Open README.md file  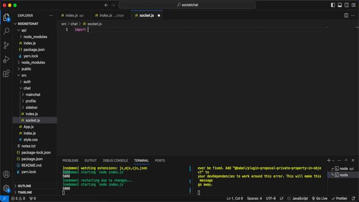click(35, 165)
